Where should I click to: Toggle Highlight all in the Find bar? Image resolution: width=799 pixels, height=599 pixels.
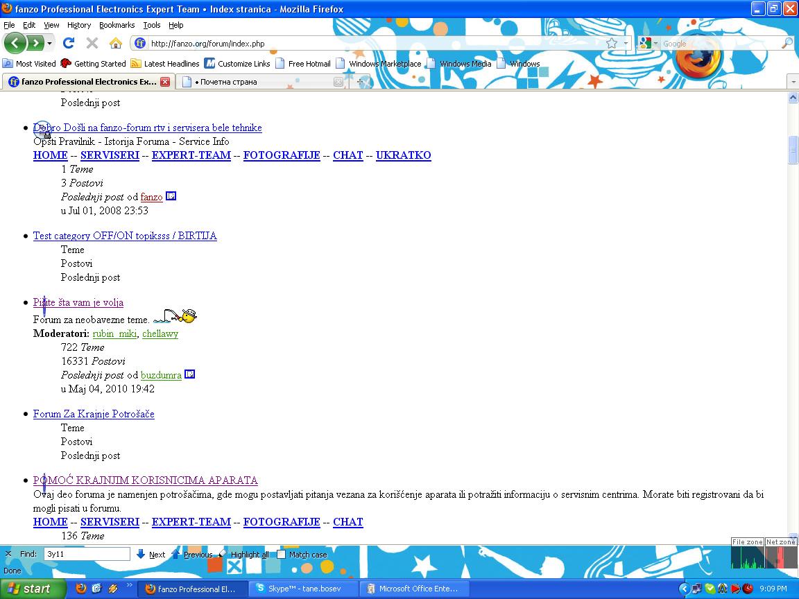[244, 554]
